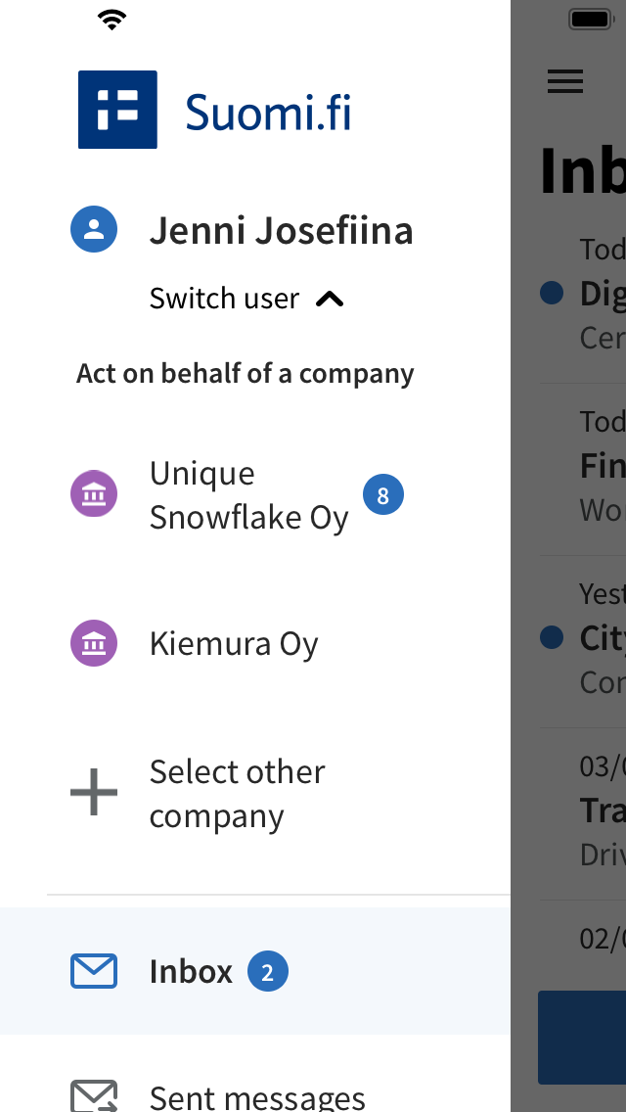Click the badge showing 8 on Unique Snowflake Oy

pos(383,494)
